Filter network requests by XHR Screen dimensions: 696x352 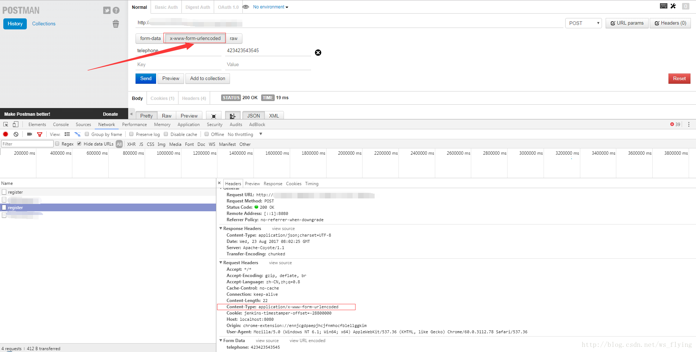[x=131, y=144]
